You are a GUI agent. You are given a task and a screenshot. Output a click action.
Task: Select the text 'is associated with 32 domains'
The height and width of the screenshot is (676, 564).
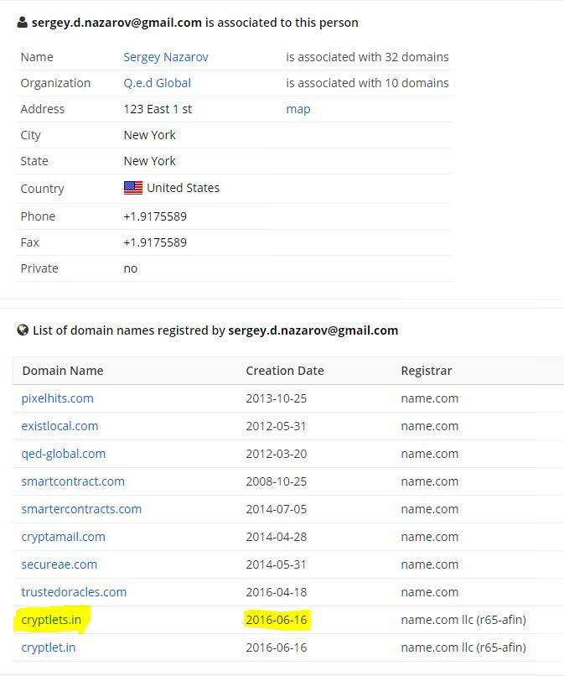click(368, 57)
